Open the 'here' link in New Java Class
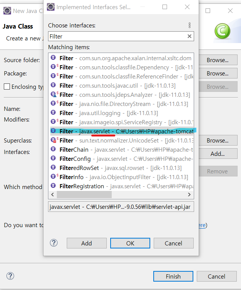Image resolution: width=241 pixels, height=290 pixels. tap(202, 225)
